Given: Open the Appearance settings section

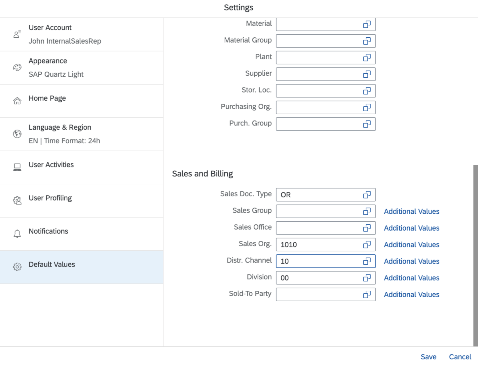Looking at the screenshot, I should pos(82,68).
